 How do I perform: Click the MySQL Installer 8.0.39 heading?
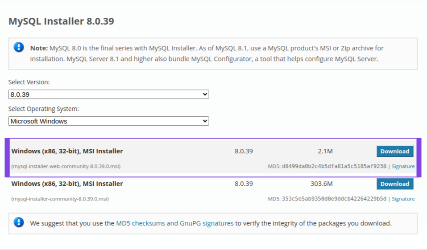click(x=61, y=21)
